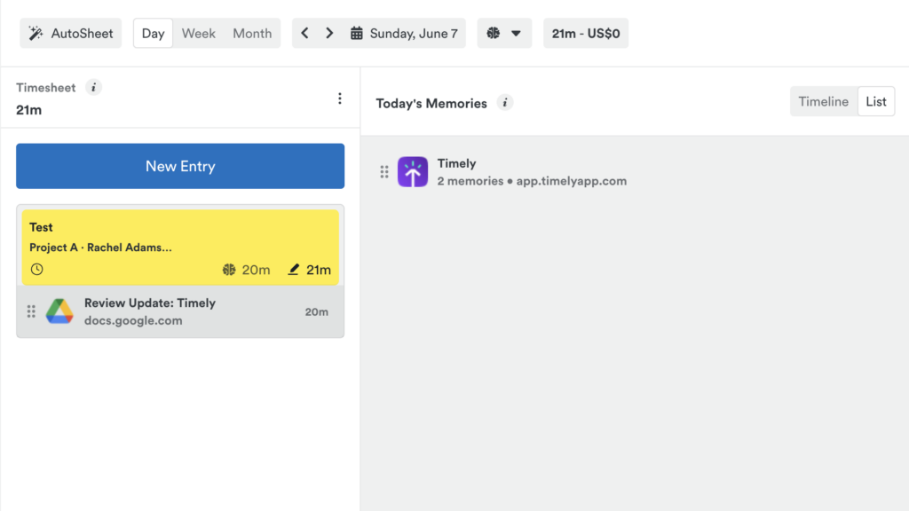Switch memories to List view
909x511 pixels.
pos(876,101)
